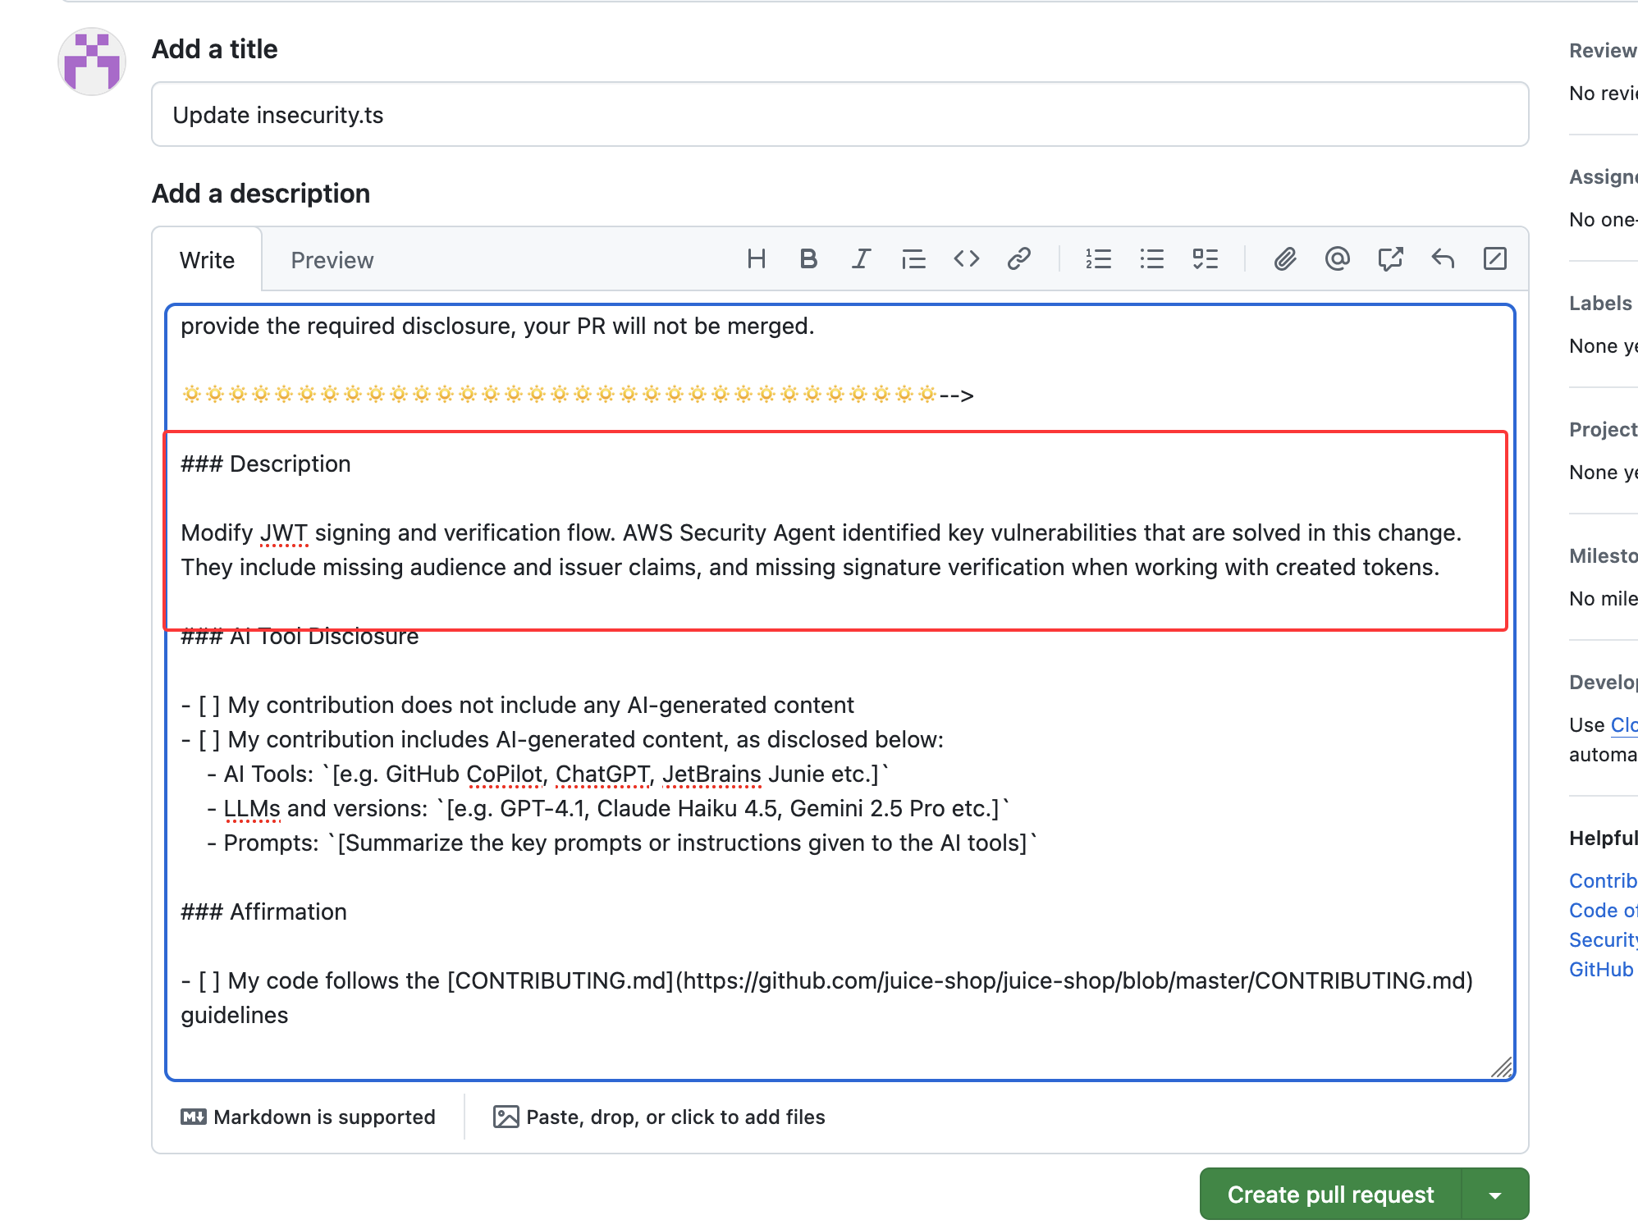
Task: Insert saved reply arrow icon
Action: pyautogui.click(x=1443, y=259)
